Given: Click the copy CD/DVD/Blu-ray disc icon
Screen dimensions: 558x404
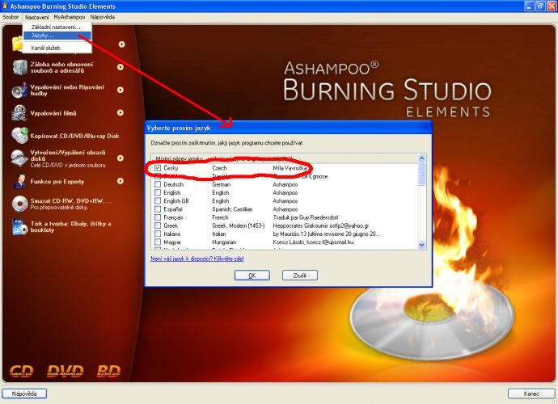Looking at the screenshot, I should click(x=19, y=136).
